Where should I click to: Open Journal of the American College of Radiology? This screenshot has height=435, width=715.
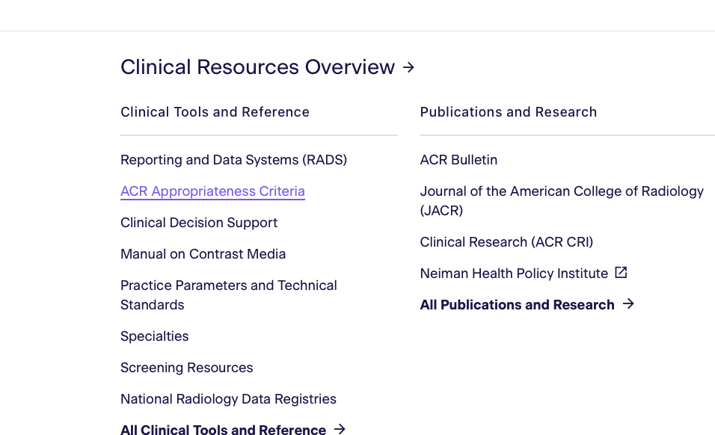pyautogui.click(x=561, y=191)
